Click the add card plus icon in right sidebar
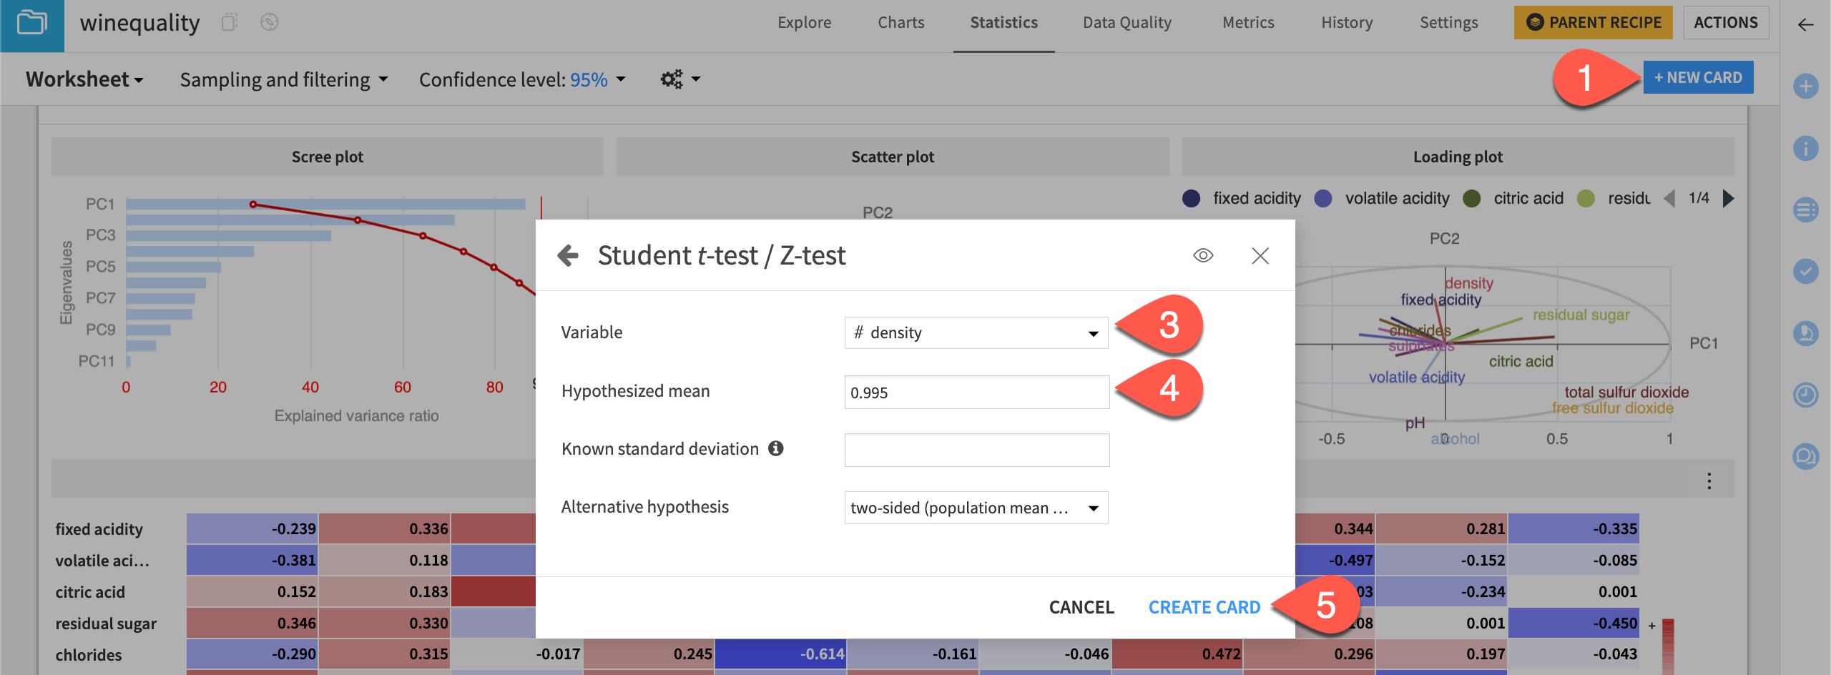This screenshot has width=1831, height=675. click(x=1805, y=87)
